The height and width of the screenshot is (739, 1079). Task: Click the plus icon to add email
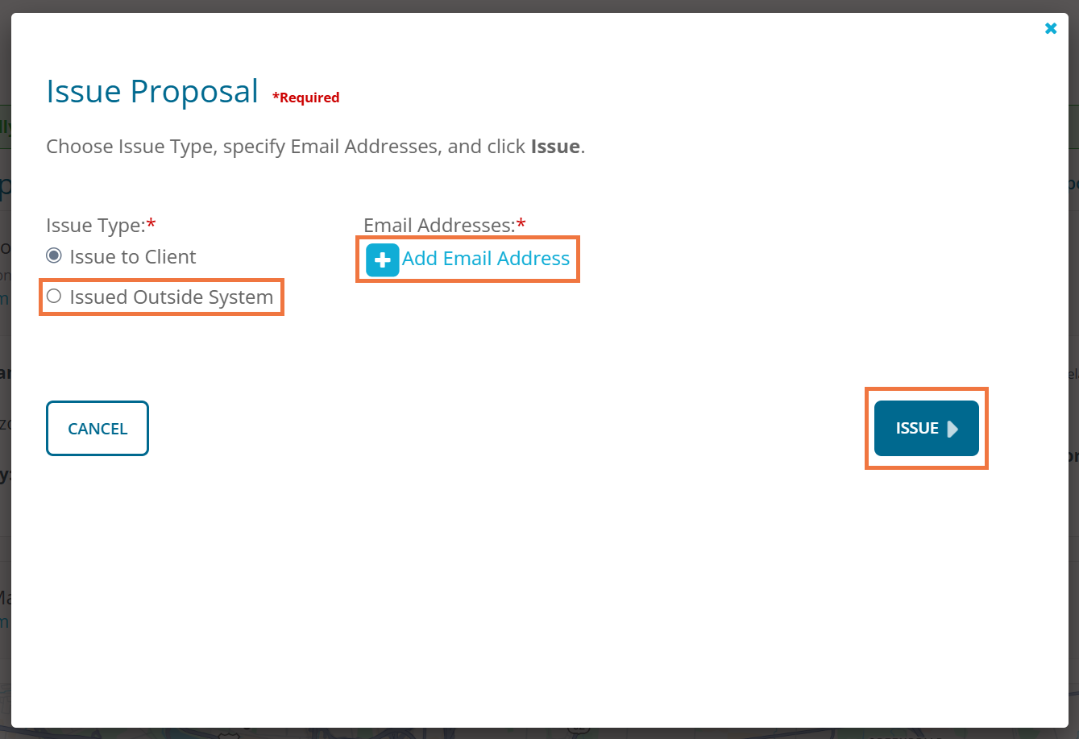coord(382,259)
